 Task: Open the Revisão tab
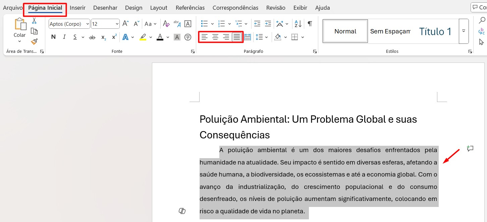click(x=276, y=8)
